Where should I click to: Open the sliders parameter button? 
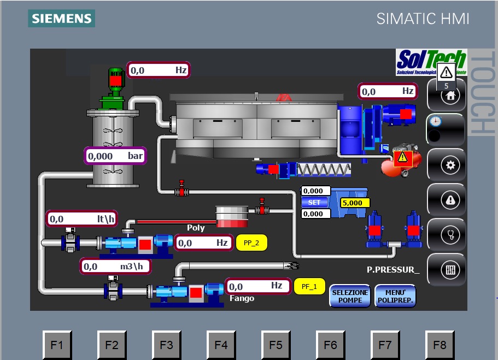tap(446, 269)
